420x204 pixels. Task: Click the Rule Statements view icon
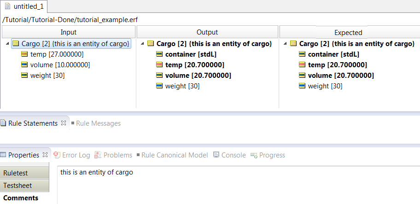pos(3,123)
